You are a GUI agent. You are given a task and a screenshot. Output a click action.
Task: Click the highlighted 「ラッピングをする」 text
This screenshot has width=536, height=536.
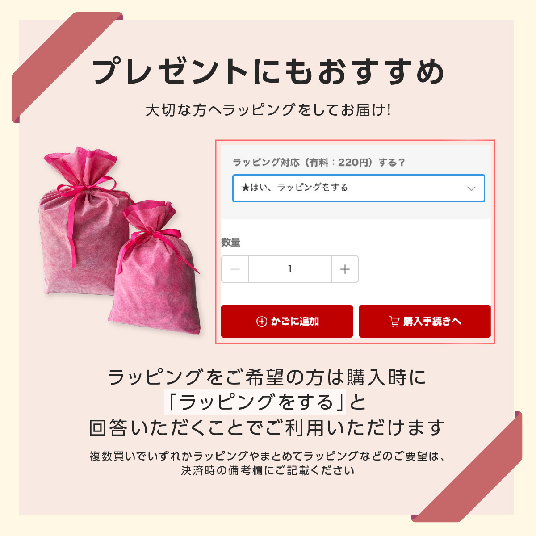click(x=255, y=402)
